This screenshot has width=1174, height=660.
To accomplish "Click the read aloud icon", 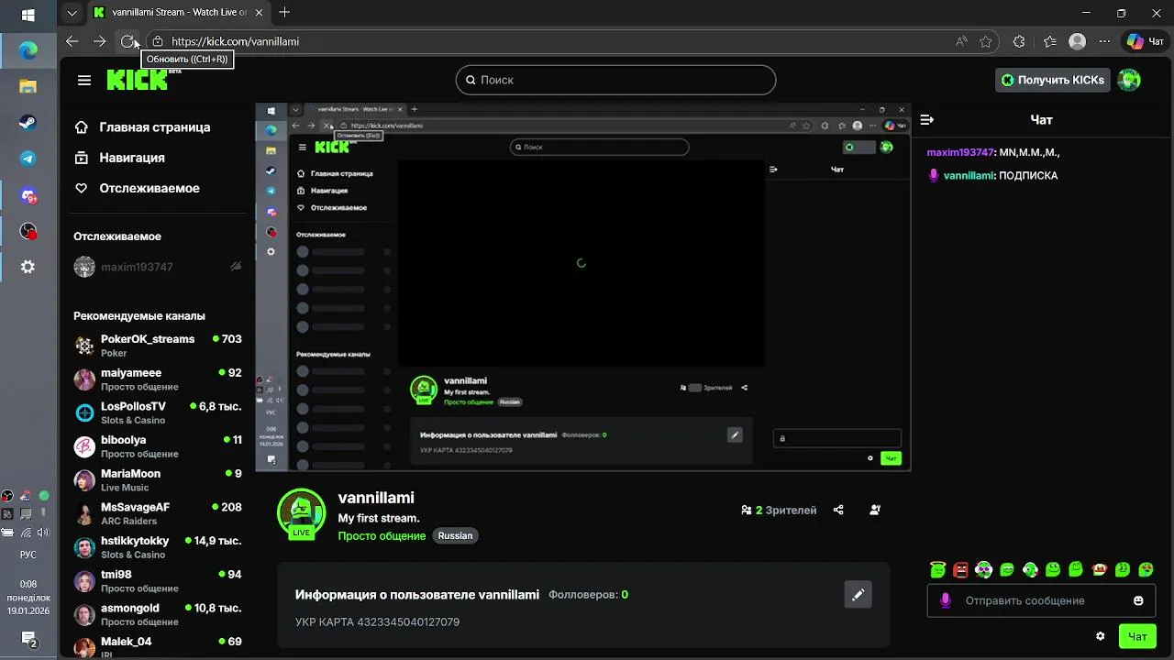I will tap(961, 41).
